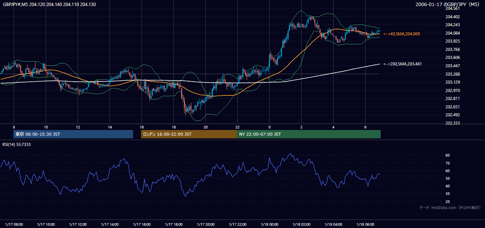Click RSI level 50 on the axis
This screenshot has width=485, height=228.
(447, 178)
